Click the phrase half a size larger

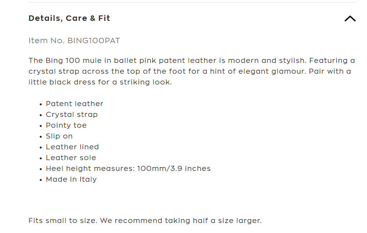[232, 221]
